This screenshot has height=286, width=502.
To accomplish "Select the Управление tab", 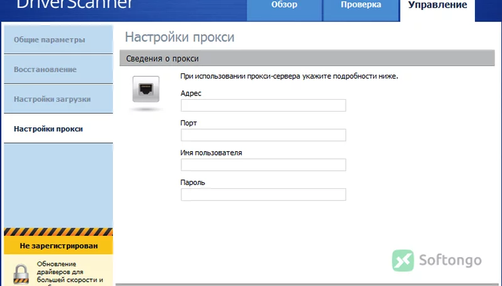I will (437, 9).
